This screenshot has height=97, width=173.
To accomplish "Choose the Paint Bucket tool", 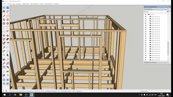I will 4,11.
